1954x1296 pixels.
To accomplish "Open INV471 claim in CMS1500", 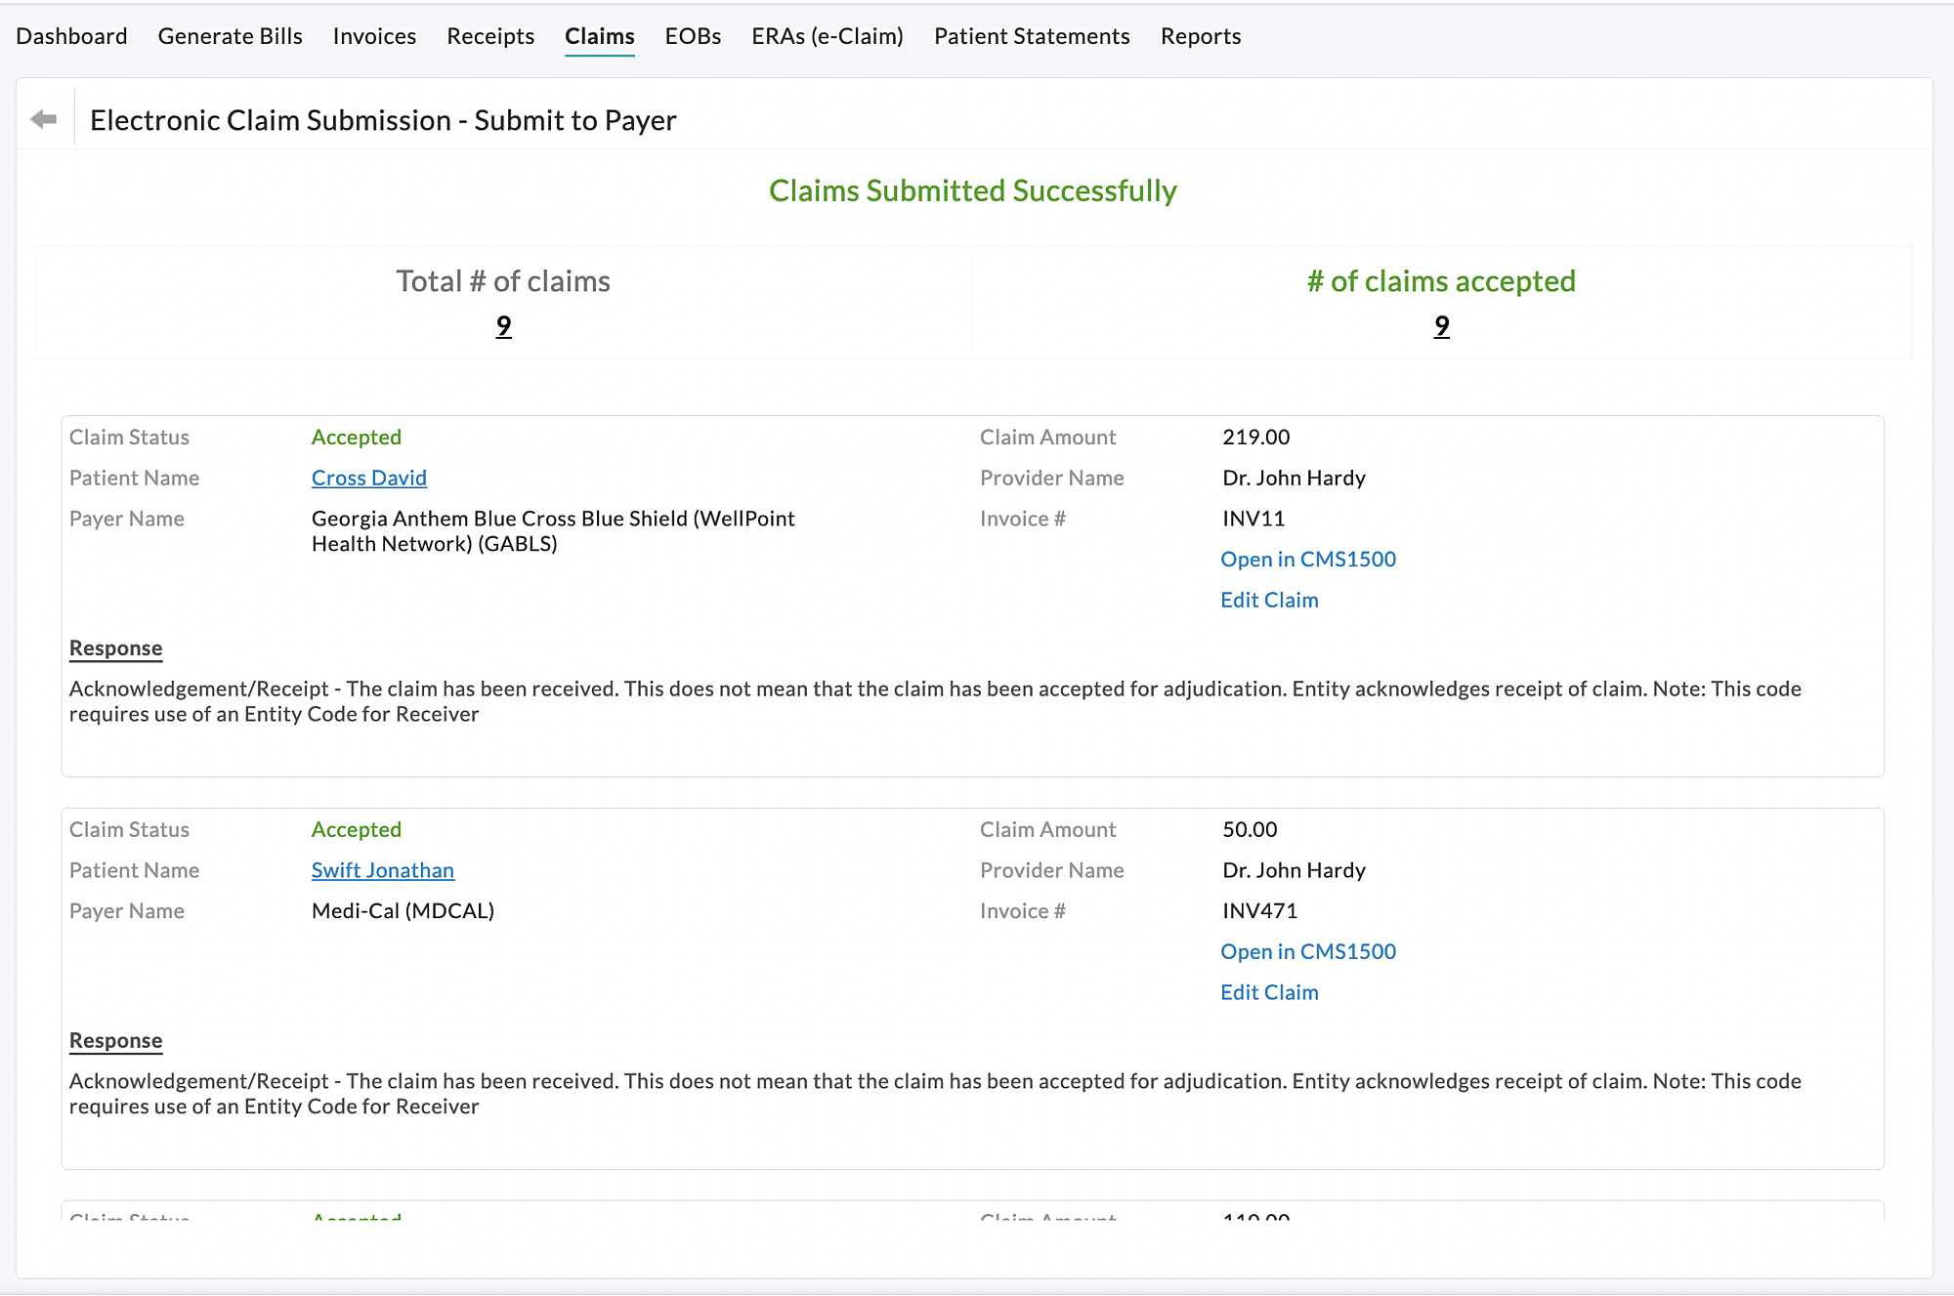I will (1307, 952).
